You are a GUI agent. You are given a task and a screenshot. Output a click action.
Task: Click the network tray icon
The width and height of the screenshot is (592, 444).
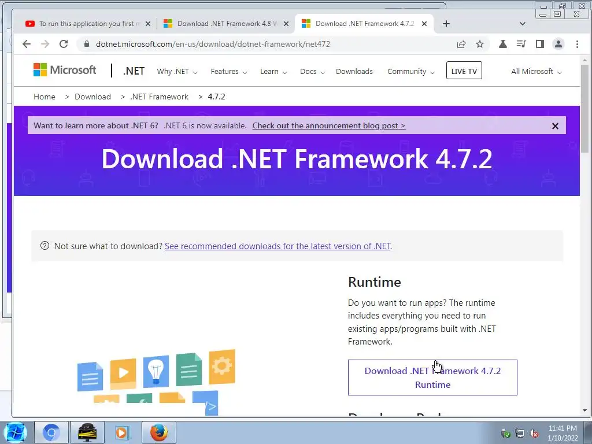click(x=520, y=434)
